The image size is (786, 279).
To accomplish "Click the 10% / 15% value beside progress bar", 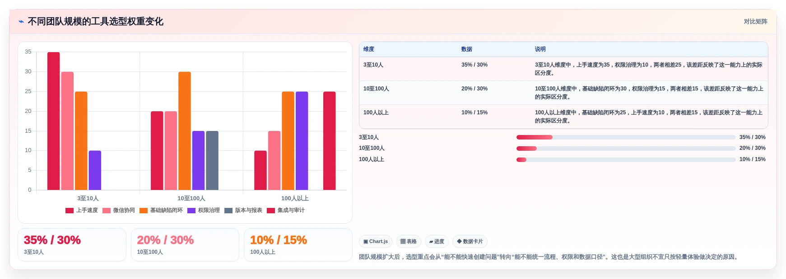I will click(753, 159).
